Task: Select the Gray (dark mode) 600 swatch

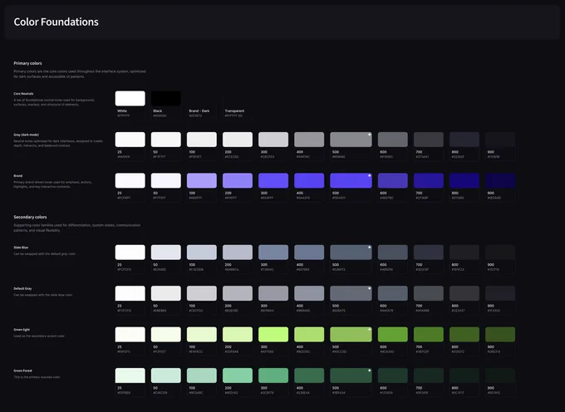Action: pyautogui.click(x=393, y=140)
